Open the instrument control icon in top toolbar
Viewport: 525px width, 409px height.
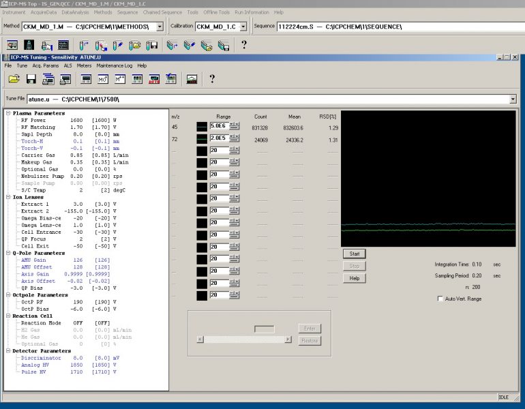point(12,45)
